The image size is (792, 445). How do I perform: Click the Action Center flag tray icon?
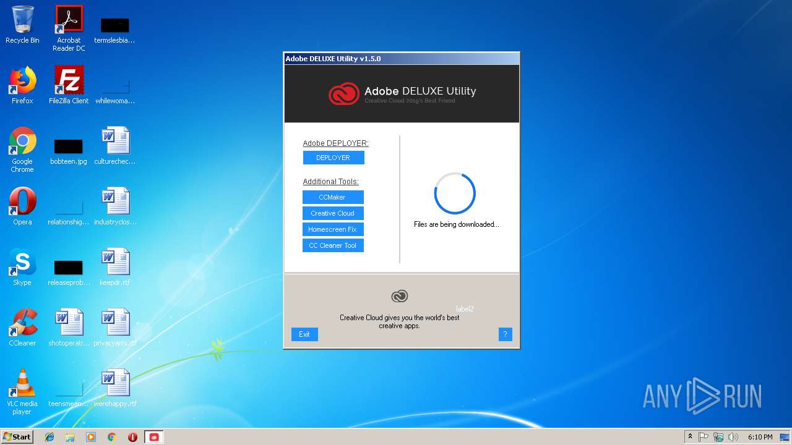click(704, 437)
